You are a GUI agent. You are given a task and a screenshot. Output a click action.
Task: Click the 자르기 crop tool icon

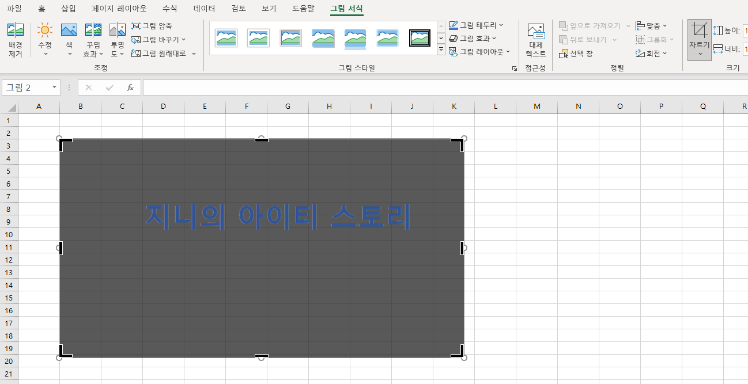(700, 31)
